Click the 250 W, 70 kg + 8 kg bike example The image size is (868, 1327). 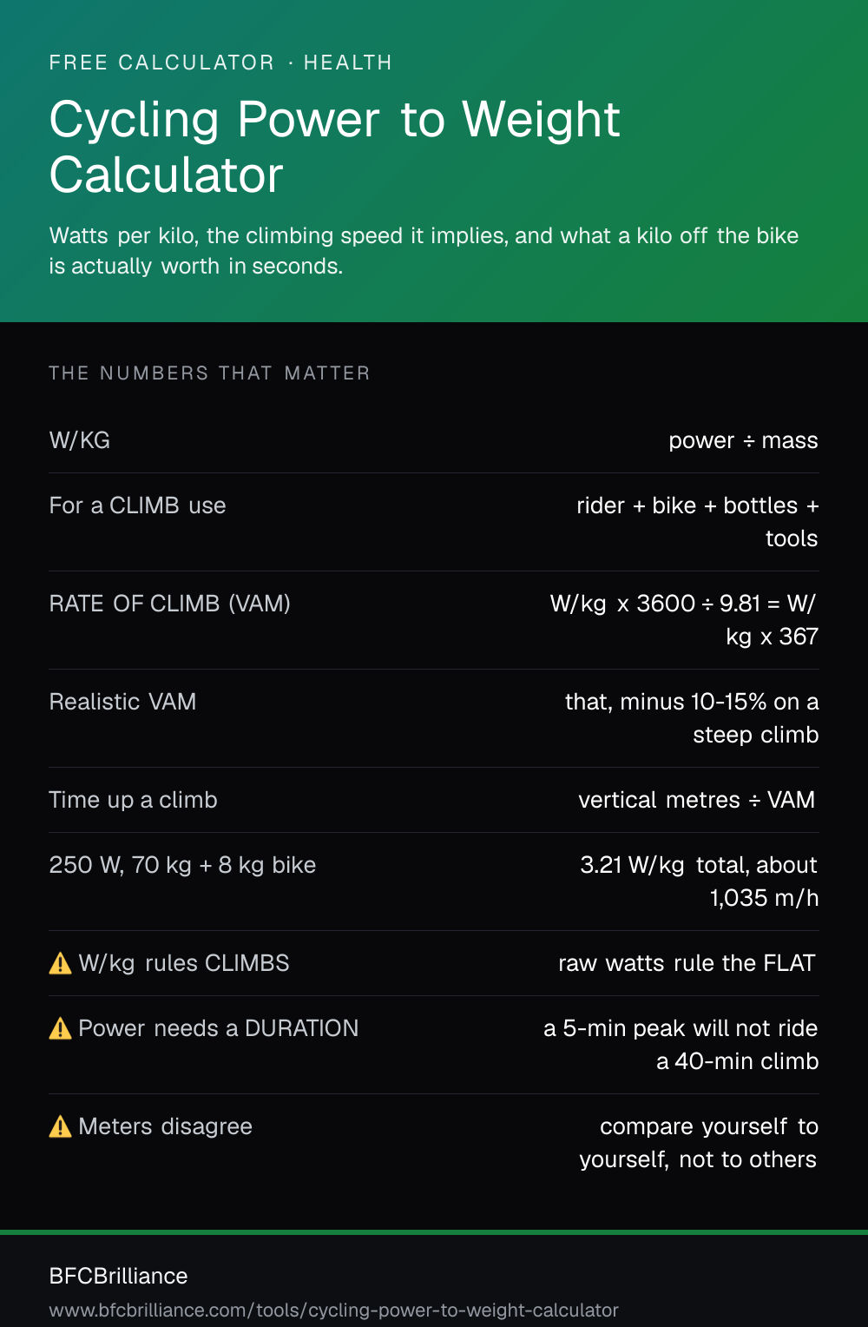(183, 865)
